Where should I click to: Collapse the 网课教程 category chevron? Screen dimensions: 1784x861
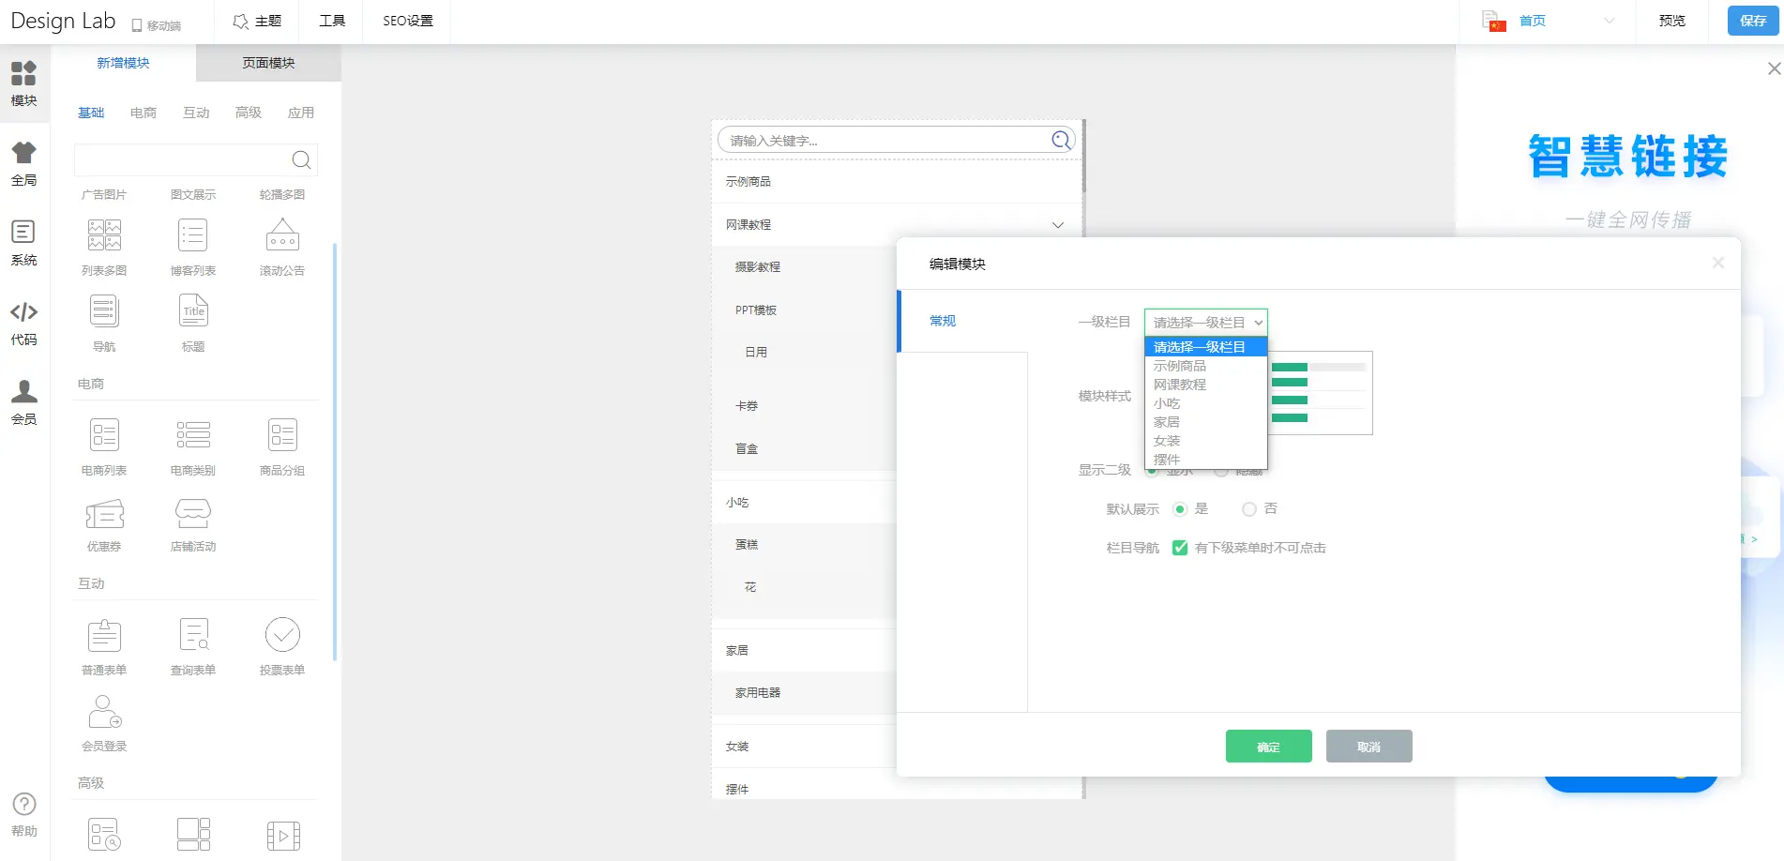(x=1057, y=225)
